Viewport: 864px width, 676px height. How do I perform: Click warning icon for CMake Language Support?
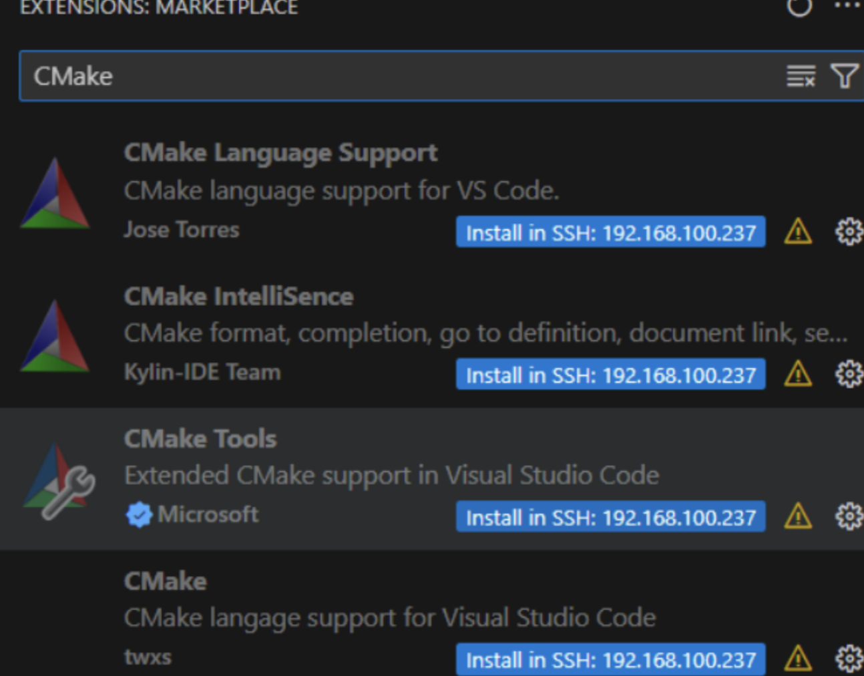[798, 232]
